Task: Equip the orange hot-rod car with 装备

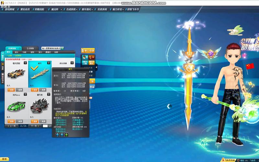Action: tap(11, 90)
